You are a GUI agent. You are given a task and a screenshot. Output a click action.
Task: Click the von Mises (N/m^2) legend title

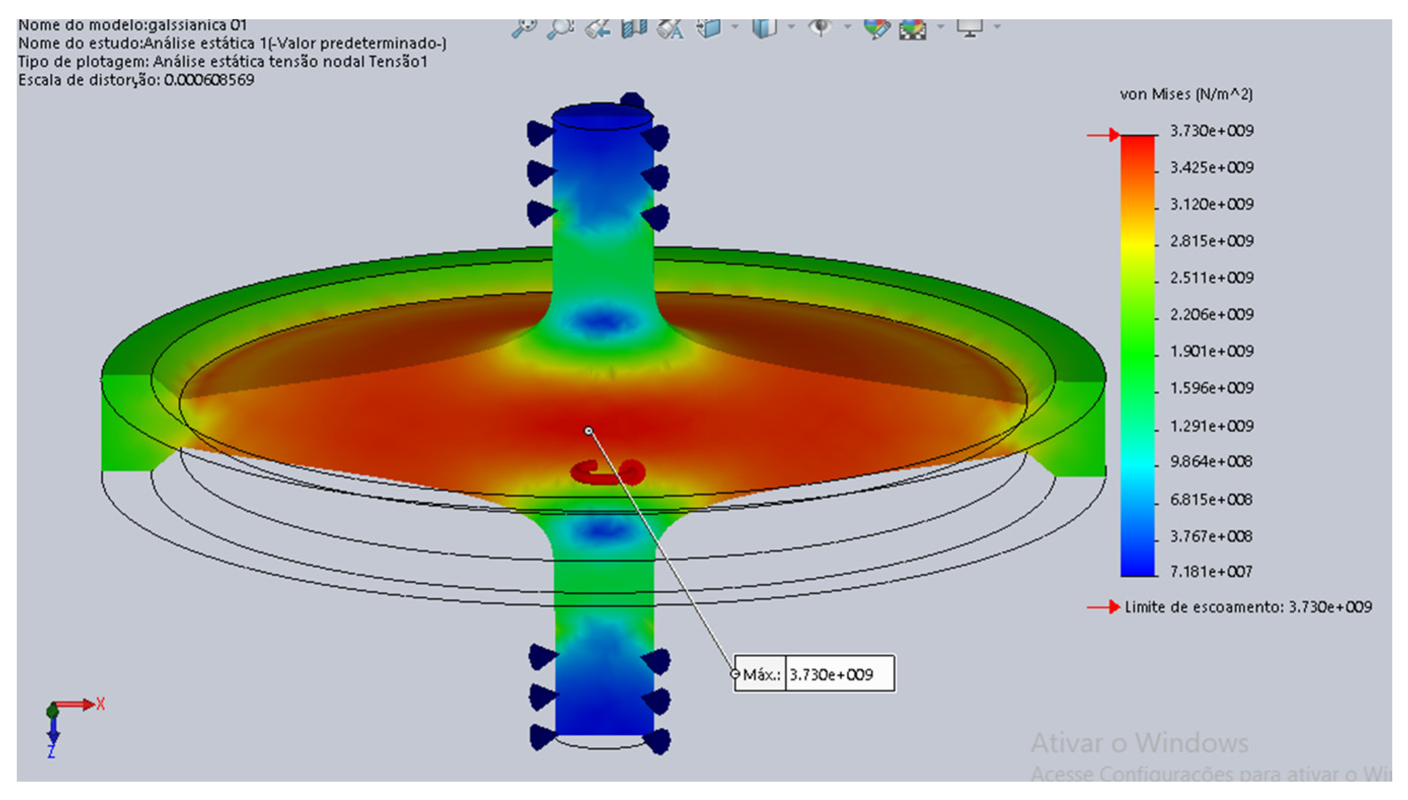coord(1186,94)
